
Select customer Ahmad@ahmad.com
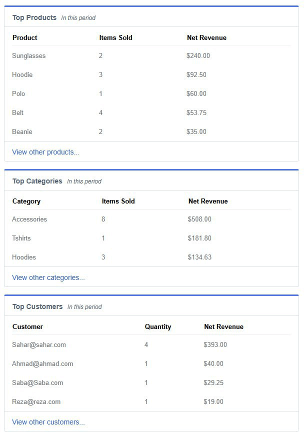point(42,364)
